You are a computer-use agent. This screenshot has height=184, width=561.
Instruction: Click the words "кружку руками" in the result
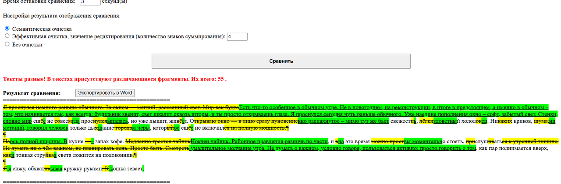click(83, 168)
